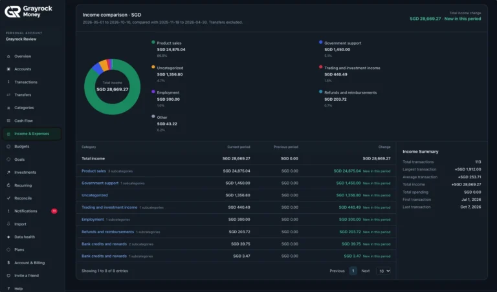Click the large green donut chart segment
The width and height of the screenshot is (497, 292).
pyautogui.click(x=112, y=109)
